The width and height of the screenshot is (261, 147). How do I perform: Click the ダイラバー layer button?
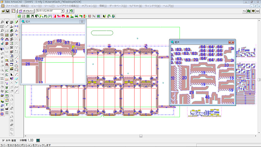[26, 11]
